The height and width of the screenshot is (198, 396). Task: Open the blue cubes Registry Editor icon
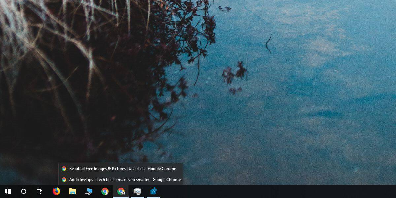[153, 191]
